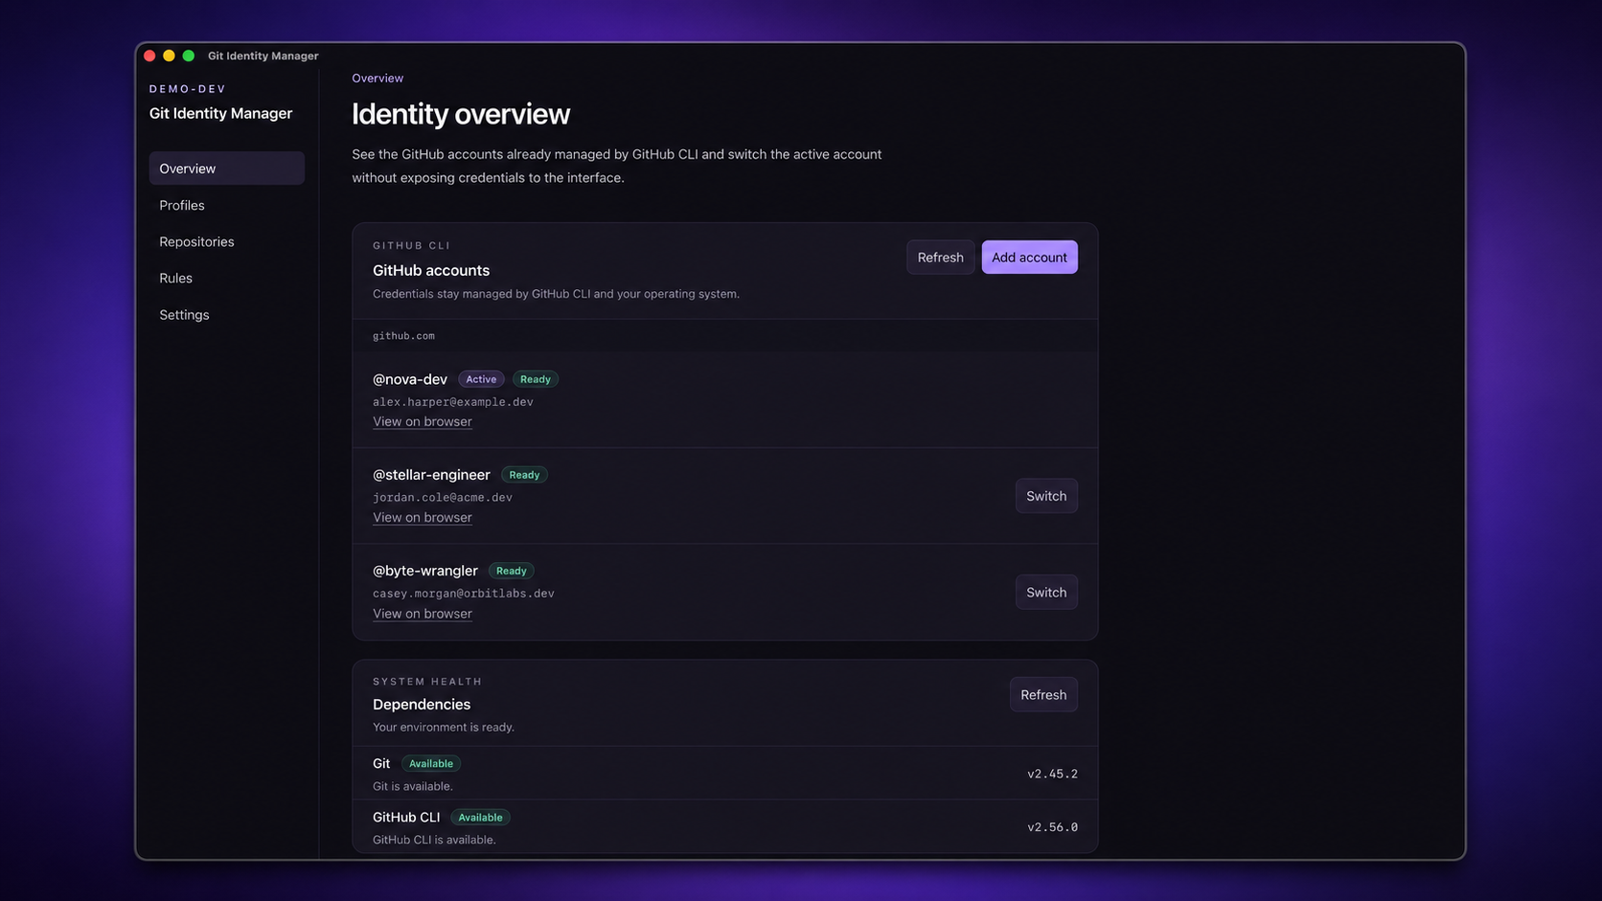Refresh the Dependencies system health panel
1602x901 pixels.
coord(1043,695)
